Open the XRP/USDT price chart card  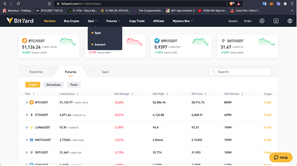click(x=181, y=46)
